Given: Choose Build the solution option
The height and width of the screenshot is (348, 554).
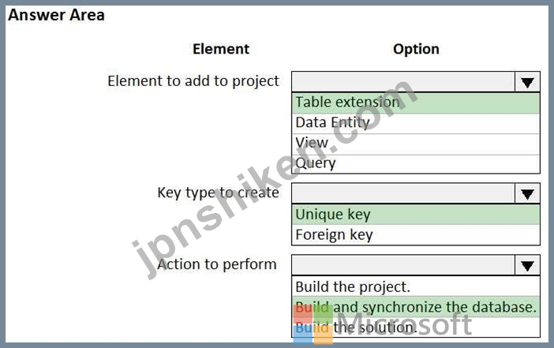Looking at the screenshot, I should [416, 327].
